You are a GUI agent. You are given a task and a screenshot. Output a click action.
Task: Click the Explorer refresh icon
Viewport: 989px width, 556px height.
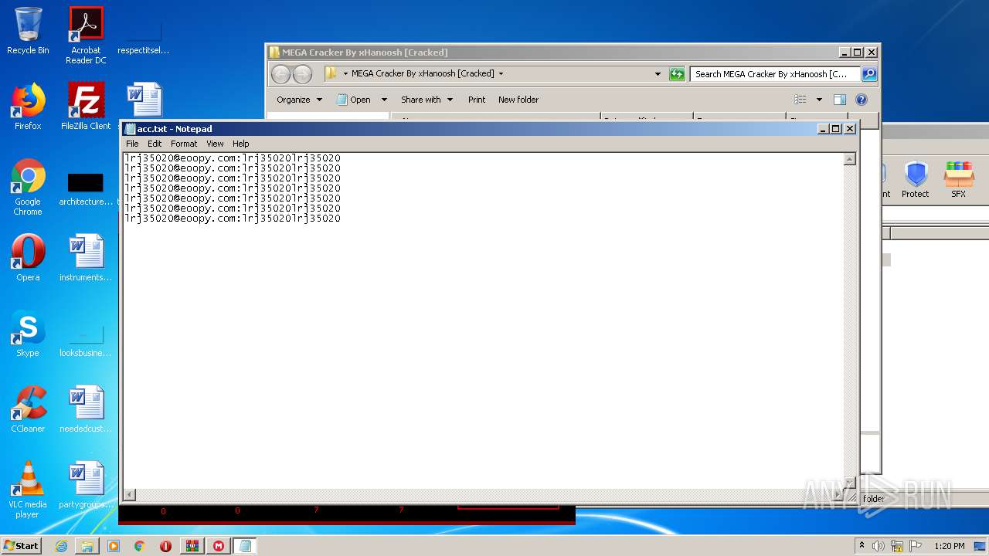pos(677,74)
